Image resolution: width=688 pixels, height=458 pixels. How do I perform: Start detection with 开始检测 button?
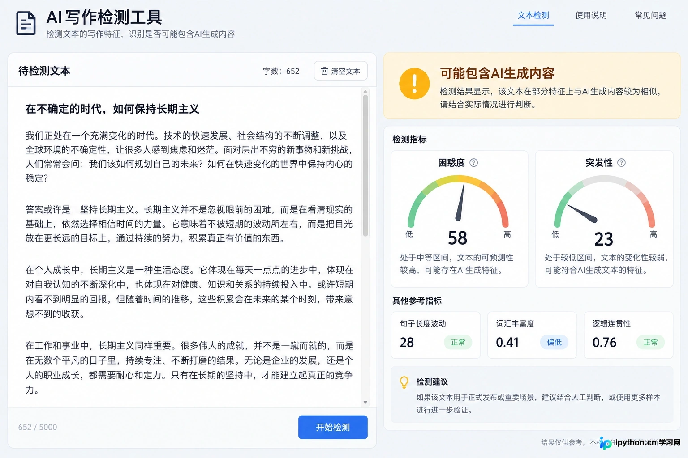pos(333,427)
